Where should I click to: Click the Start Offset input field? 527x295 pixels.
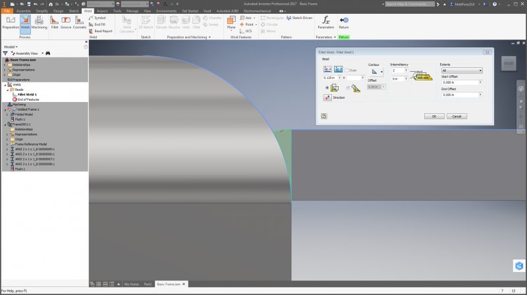pyautogui.click(x=462, y=82)
